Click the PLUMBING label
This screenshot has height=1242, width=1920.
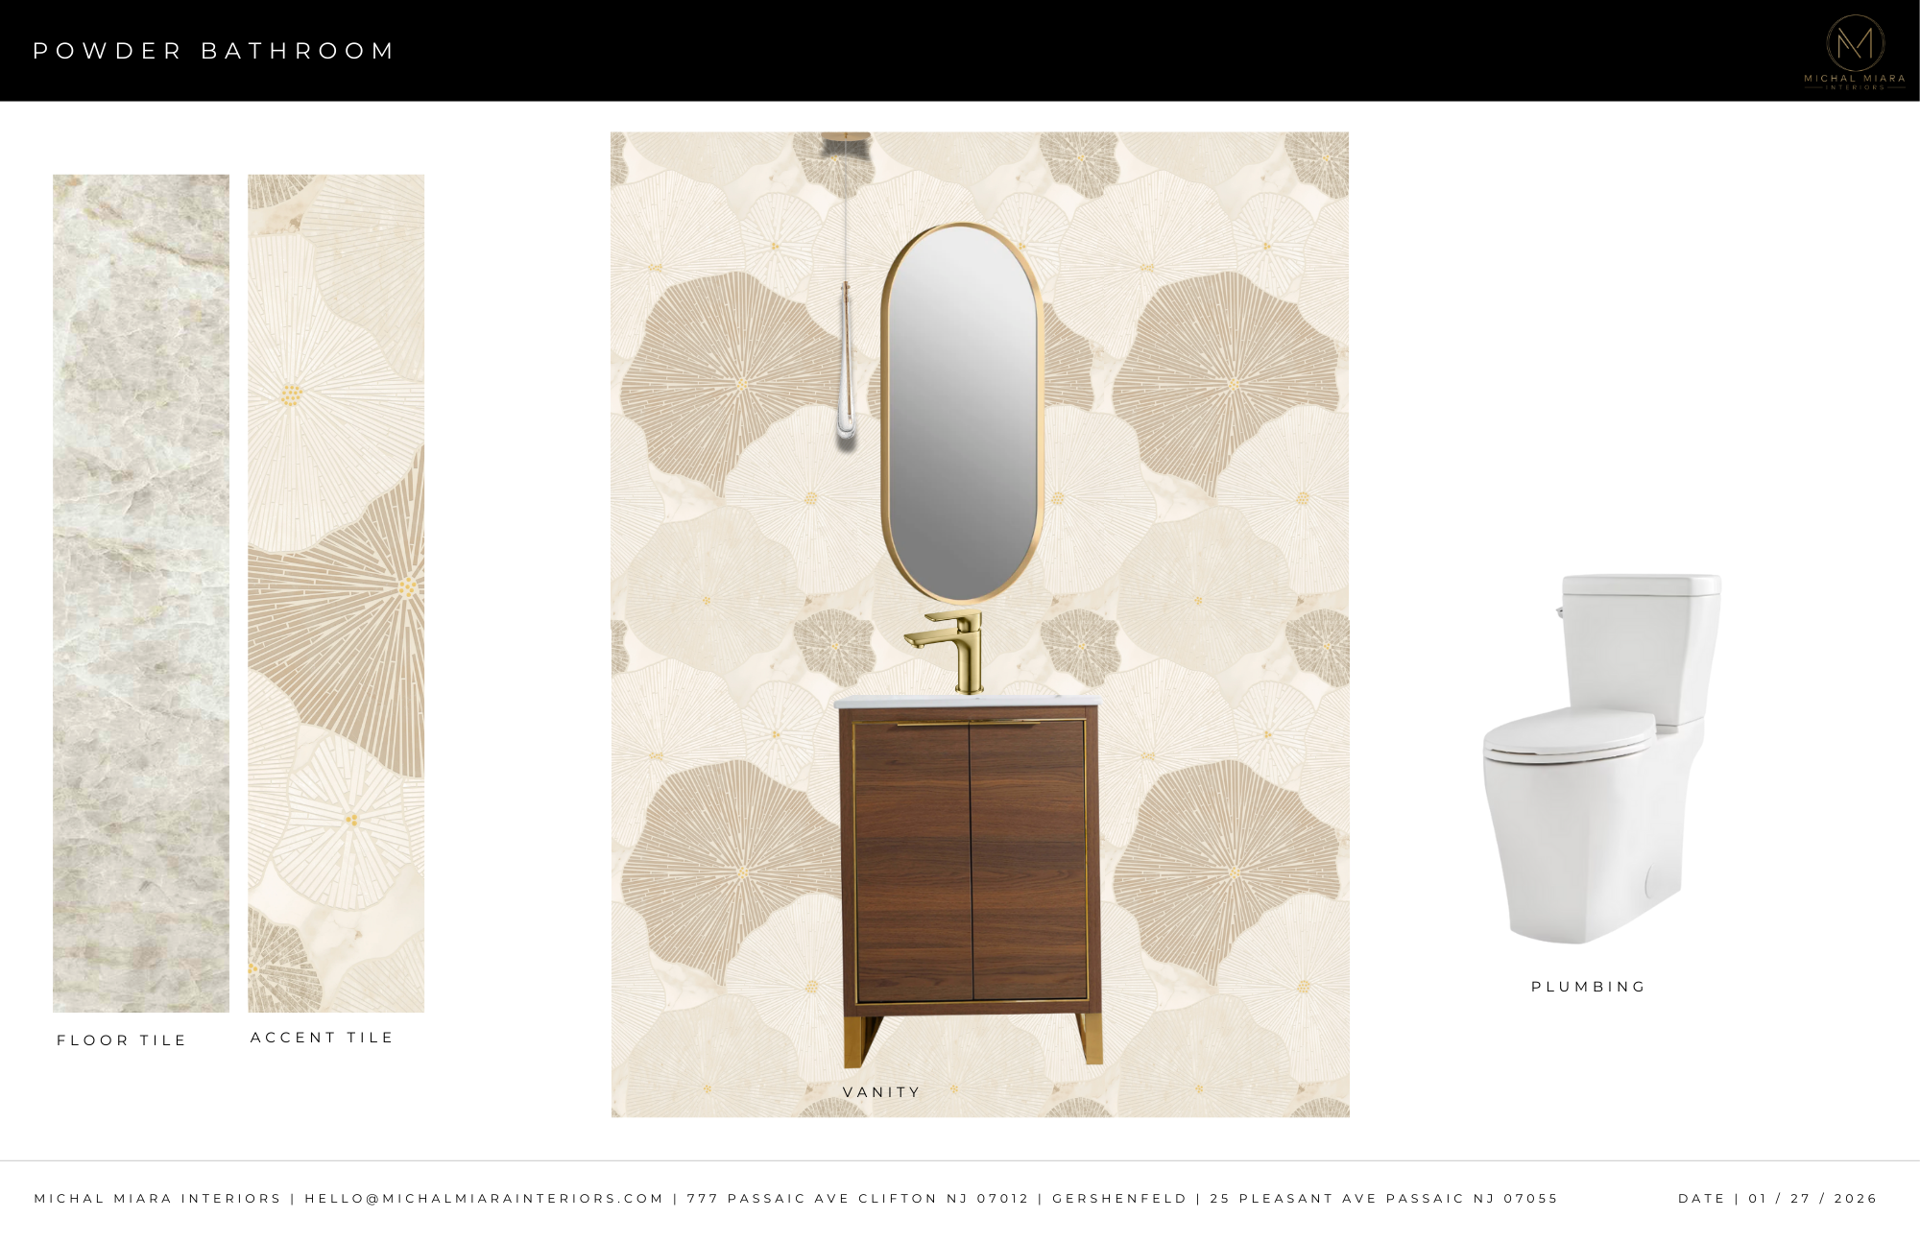tap(1589, 987)
